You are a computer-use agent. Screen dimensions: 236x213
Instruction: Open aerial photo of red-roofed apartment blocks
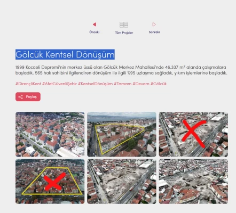[50, 134]
